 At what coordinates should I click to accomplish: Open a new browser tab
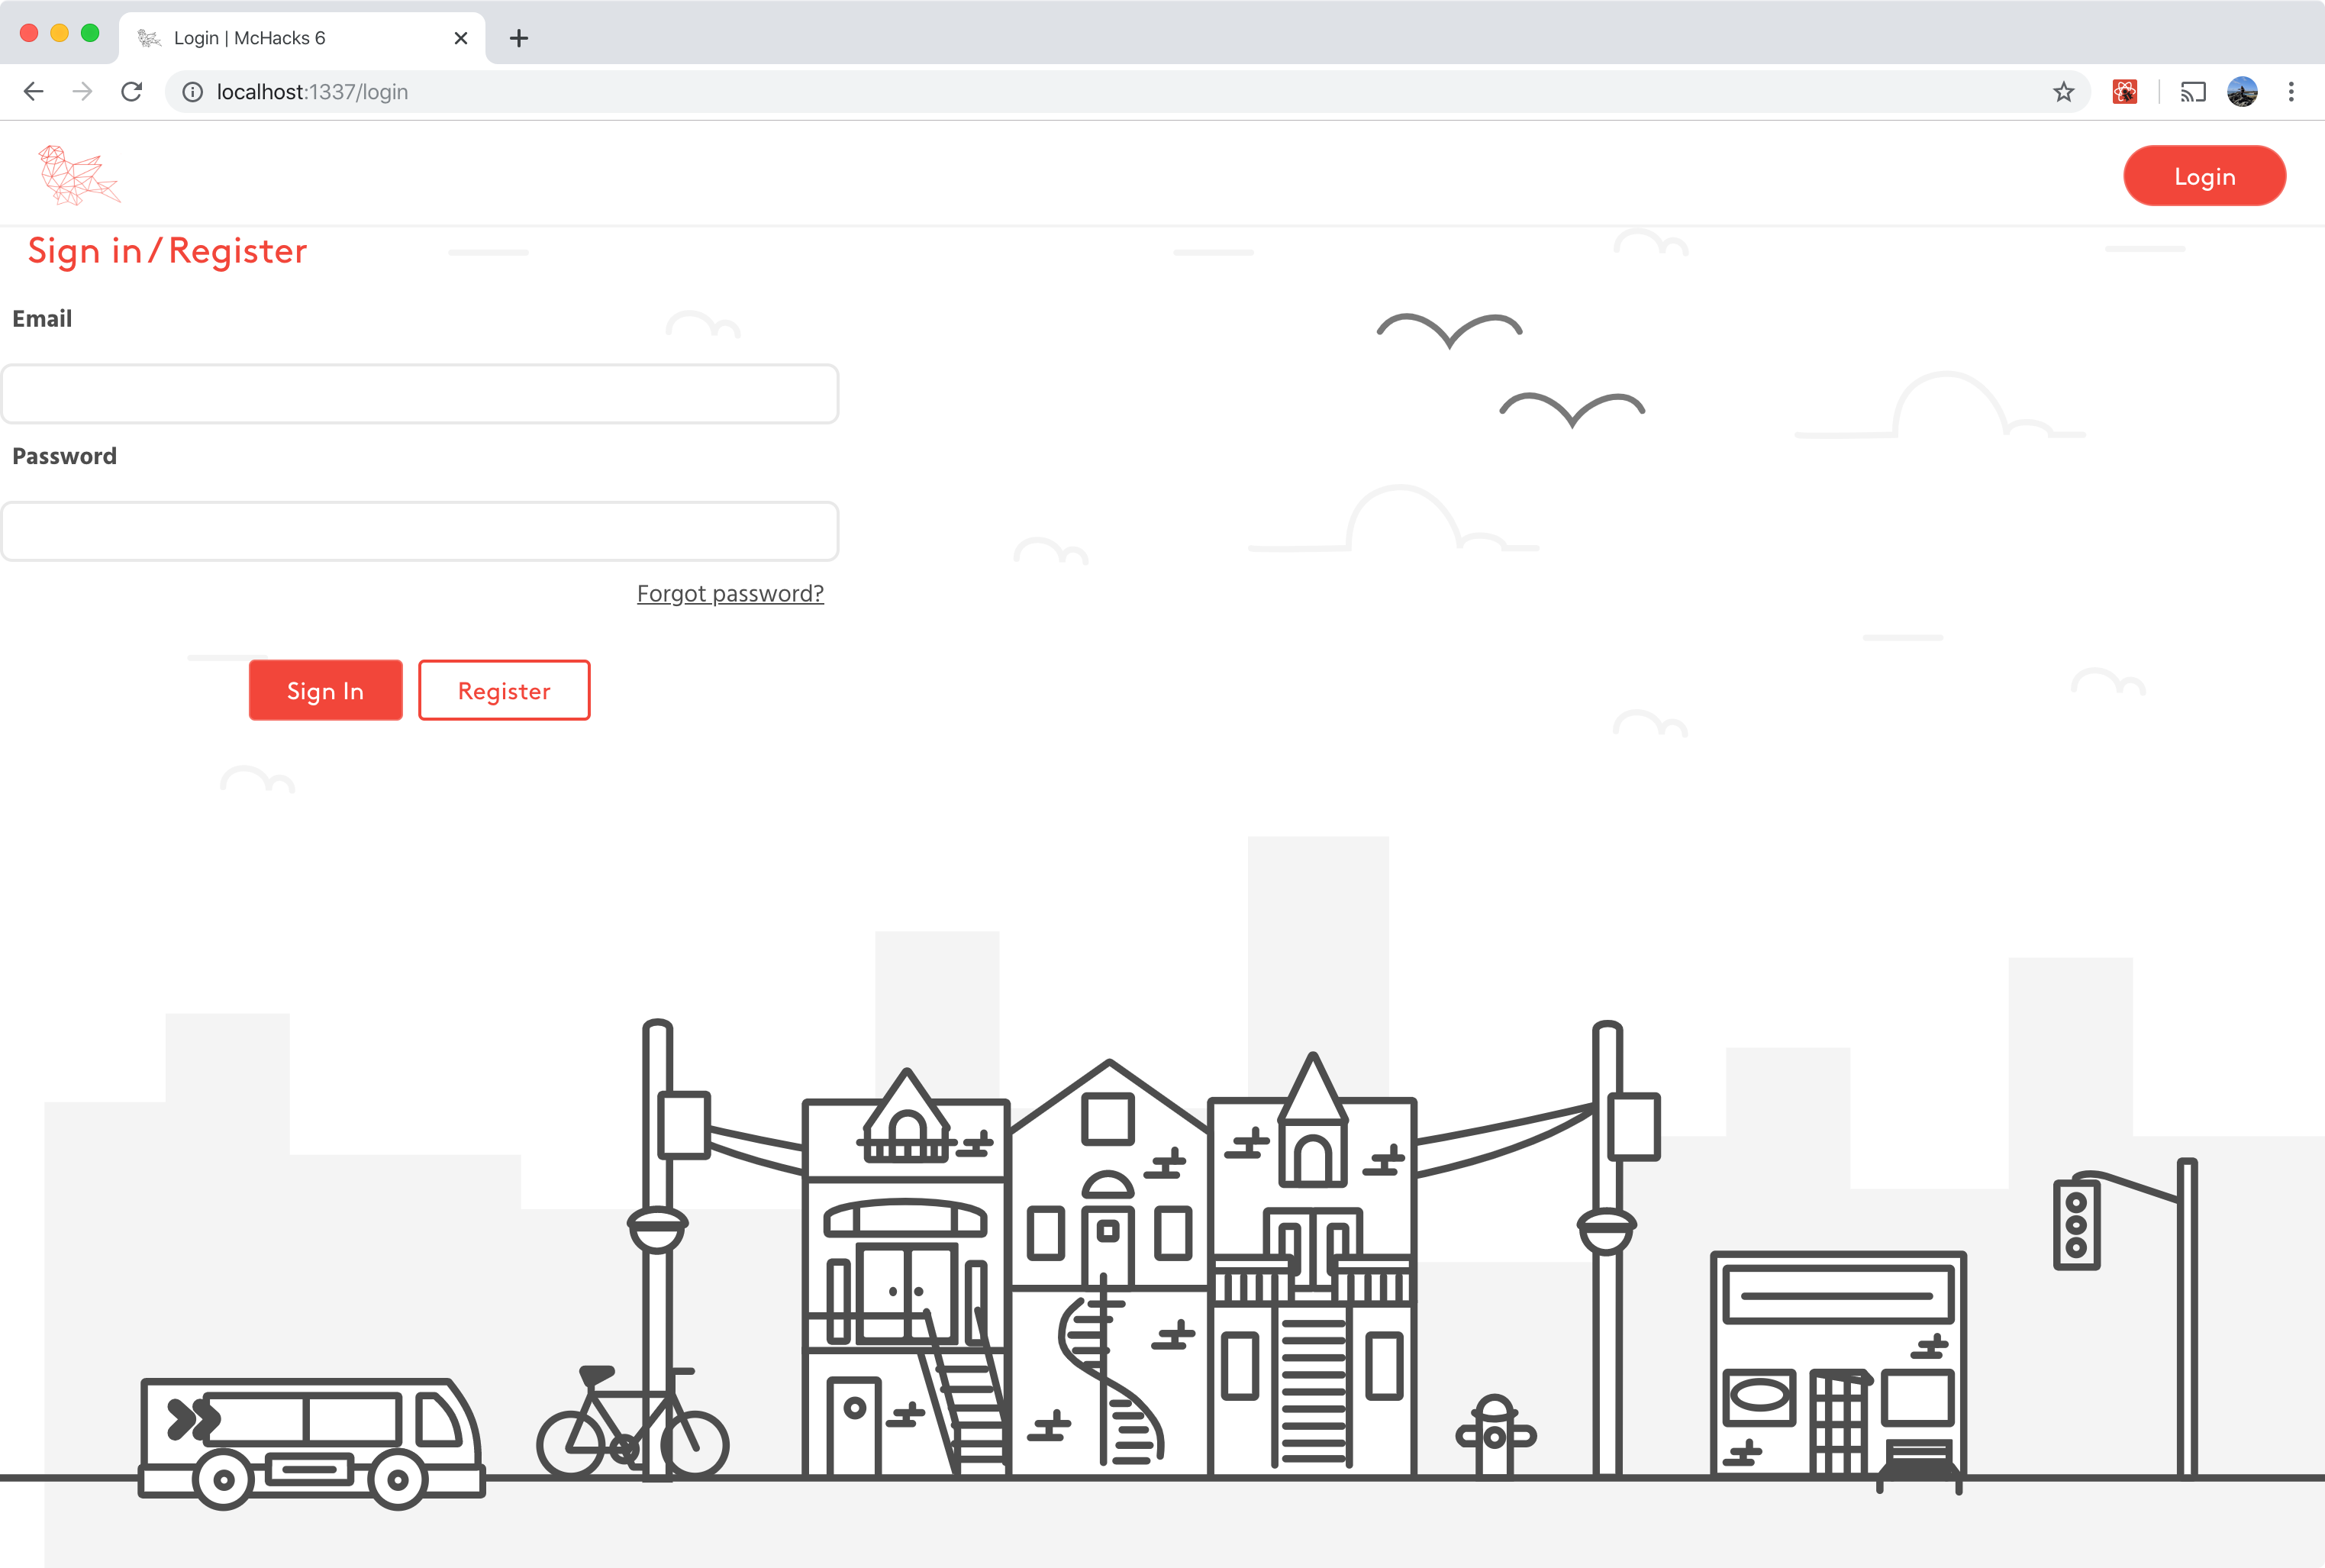pyautogui.click(x=519, y=38)
